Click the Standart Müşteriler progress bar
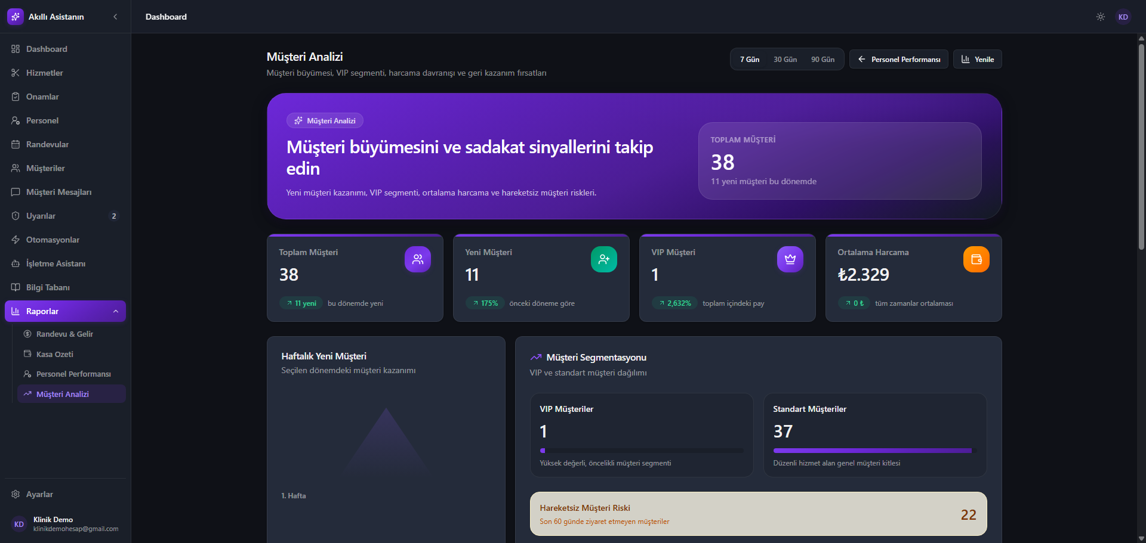 (x=875, y=451)
